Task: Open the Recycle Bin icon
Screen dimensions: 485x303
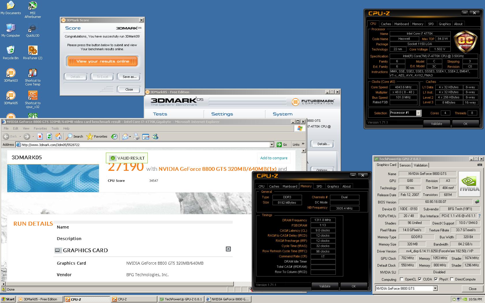Action: click(11, 53)
